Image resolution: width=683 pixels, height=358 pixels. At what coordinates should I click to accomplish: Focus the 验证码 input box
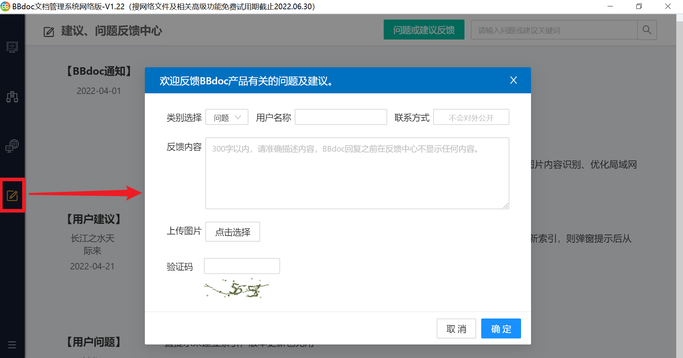point(242,266)
